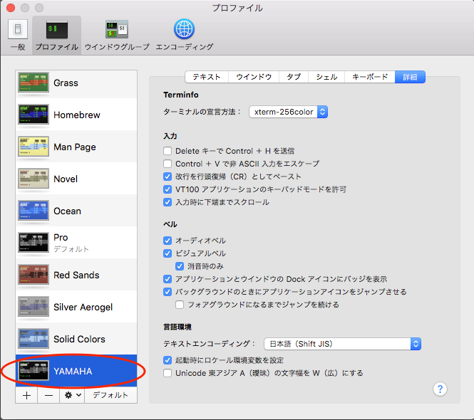Disable the ビジュアルベル checkbox
Screen dimensions: 474x420
click(168, 253)
